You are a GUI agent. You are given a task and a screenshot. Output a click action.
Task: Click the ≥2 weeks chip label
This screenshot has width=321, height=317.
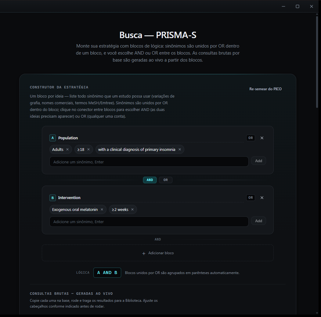(x=120, y=209)
